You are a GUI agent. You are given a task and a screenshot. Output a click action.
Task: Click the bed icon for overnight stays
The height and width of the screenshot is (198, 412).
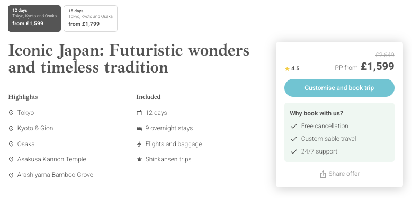click(139, 129)
